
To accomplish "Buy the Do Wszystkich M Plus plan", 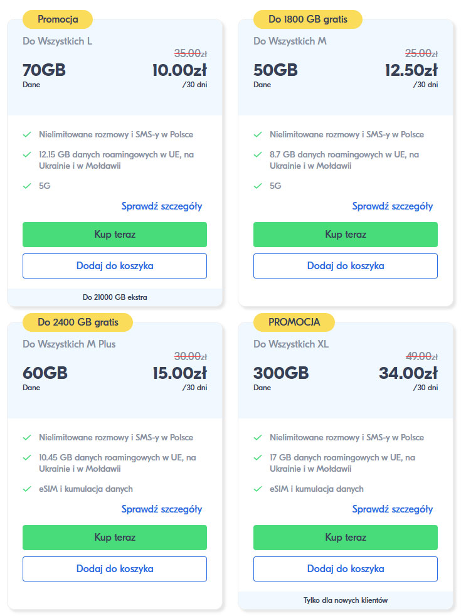I will pos(115,538).
